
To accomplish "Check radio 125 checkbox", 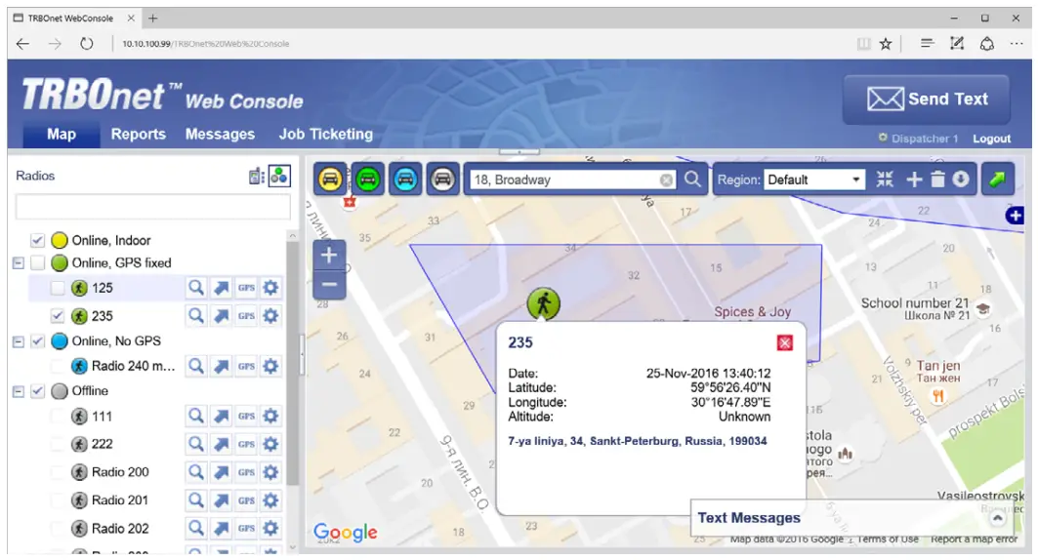I will pyautogui.click(x=58, y=288).
